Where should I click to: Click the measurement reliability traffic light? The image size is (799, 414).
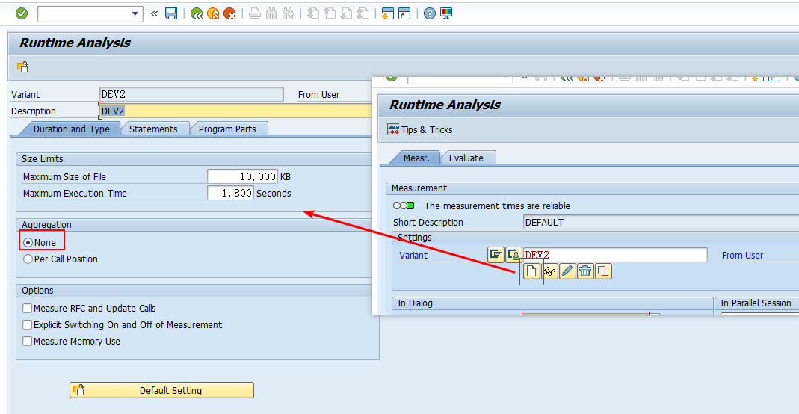(x=404, y=206)
